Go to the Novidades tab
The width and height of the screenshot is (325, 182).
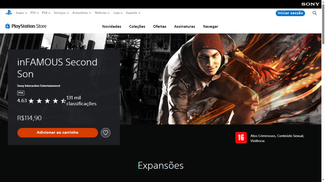click(111, 27)
